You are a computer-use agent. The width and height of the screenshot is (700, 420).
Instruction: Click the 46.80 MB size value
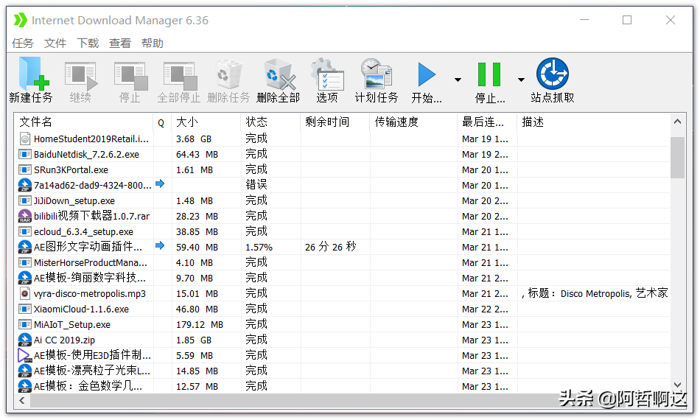click(x=197, y=309)
